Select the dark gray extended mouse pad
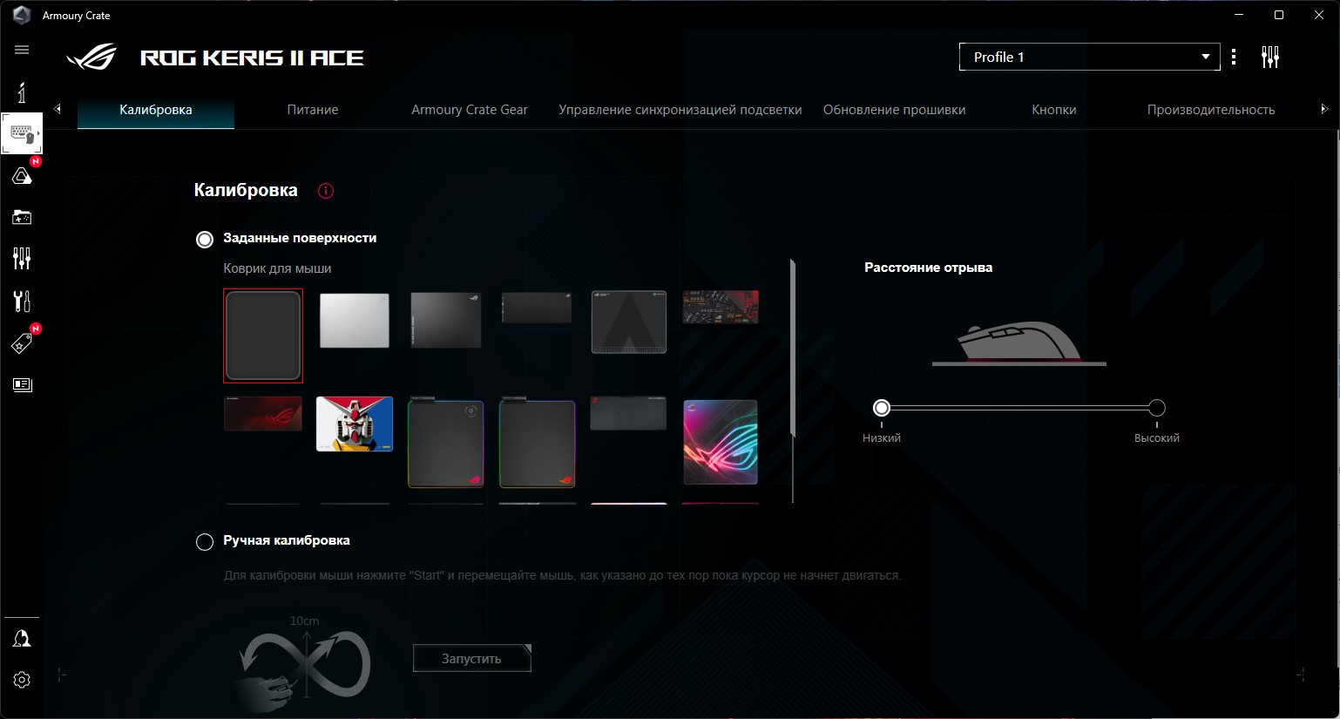The width and height of the screenshot is (1340, 719). 628,414
